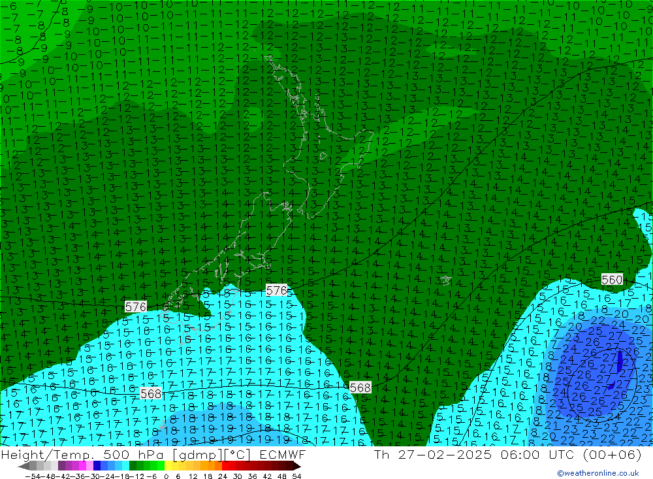Click the 568 label on the green boundary

pos(360,388)
